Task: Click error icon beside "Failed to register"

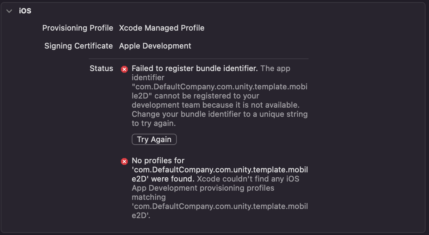Action: [x=124, y=69]
